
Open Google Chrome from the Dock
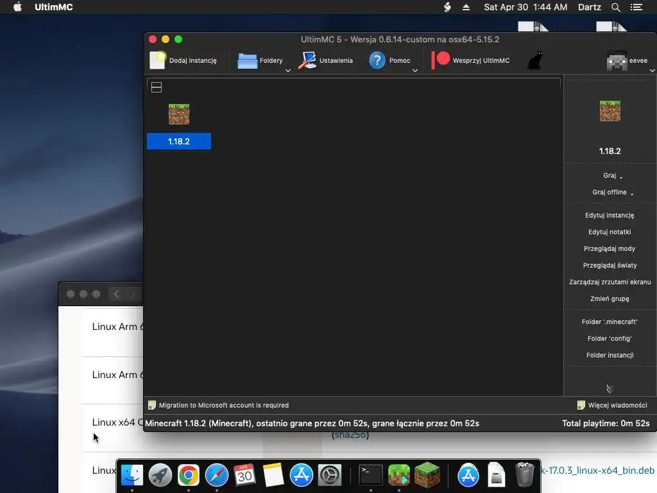[188, 476]
